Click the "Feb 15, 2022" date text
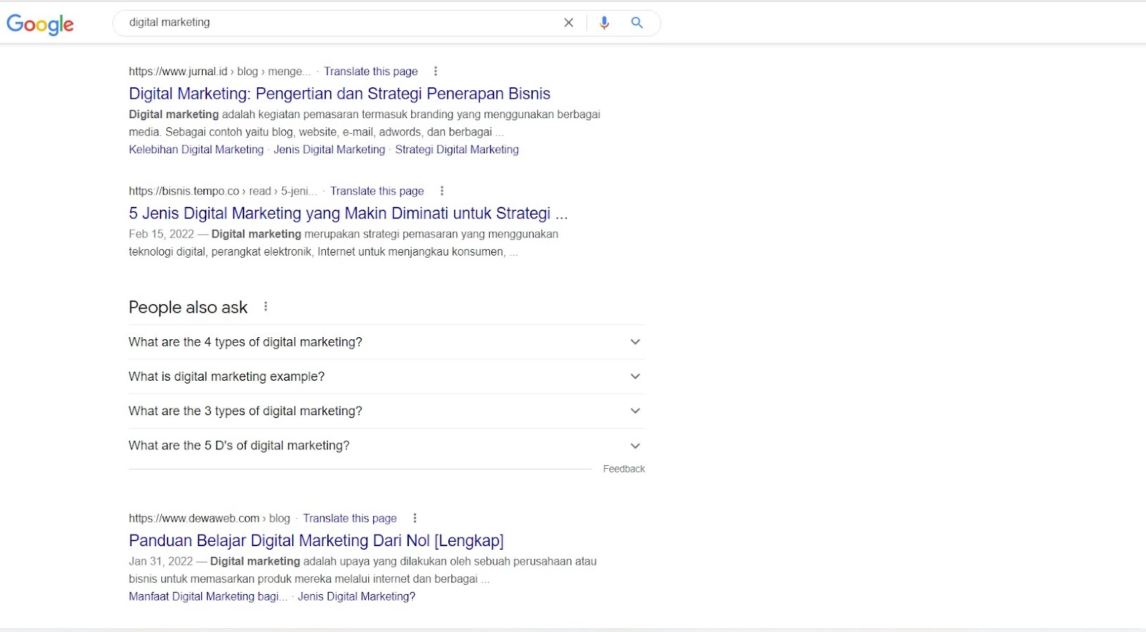This screenshot has width=1146, height=632. 161,234
